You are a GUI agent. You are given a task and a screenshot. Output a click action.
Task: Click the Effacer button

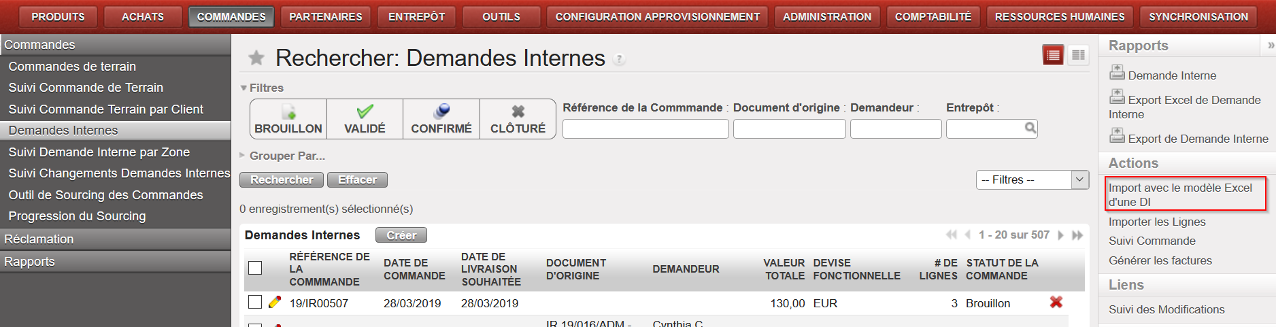[x=357, y=179]
